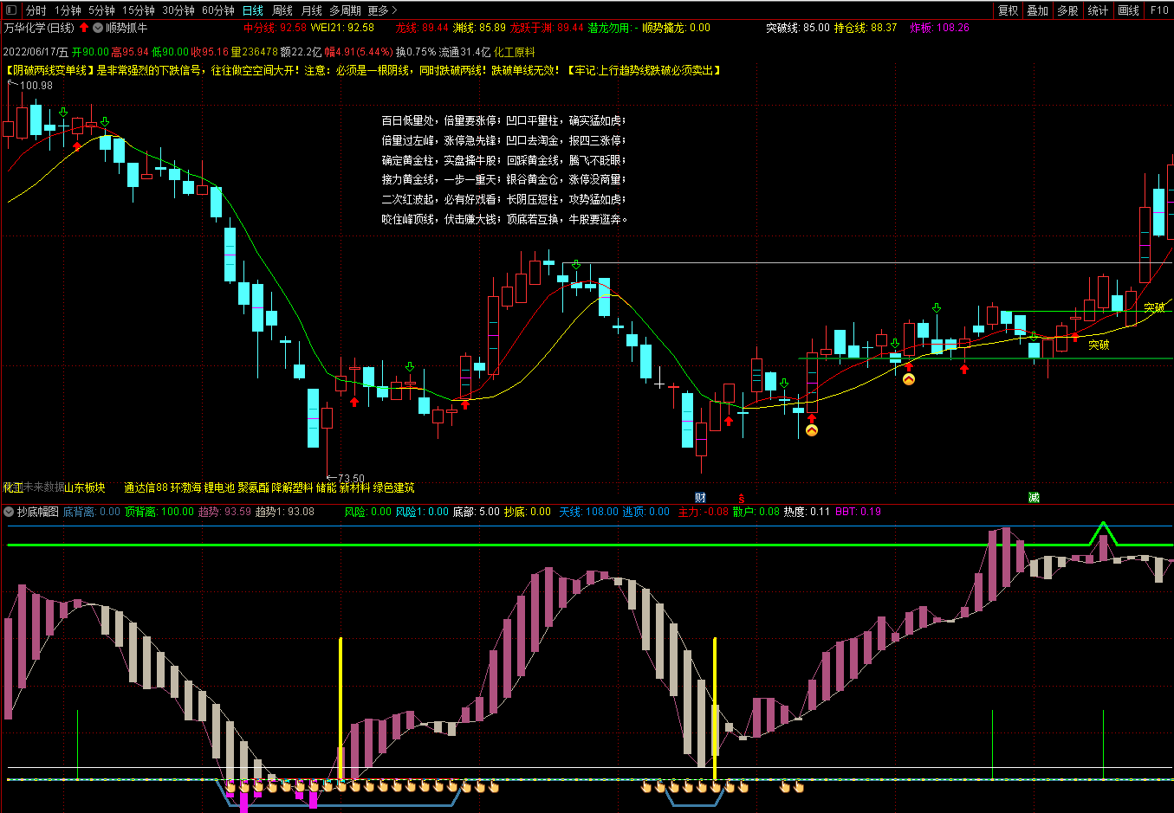
Task: Click the 中分线: 92.58 value
Action: coord(275,28)
